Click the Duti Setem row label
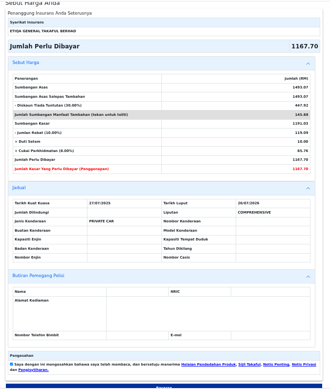Viewport: 330px width, 390px height. click(27, 142)
